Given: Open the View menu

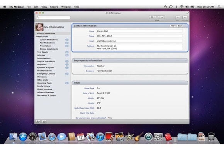Looking at the screenshot, I should (44, 7).
